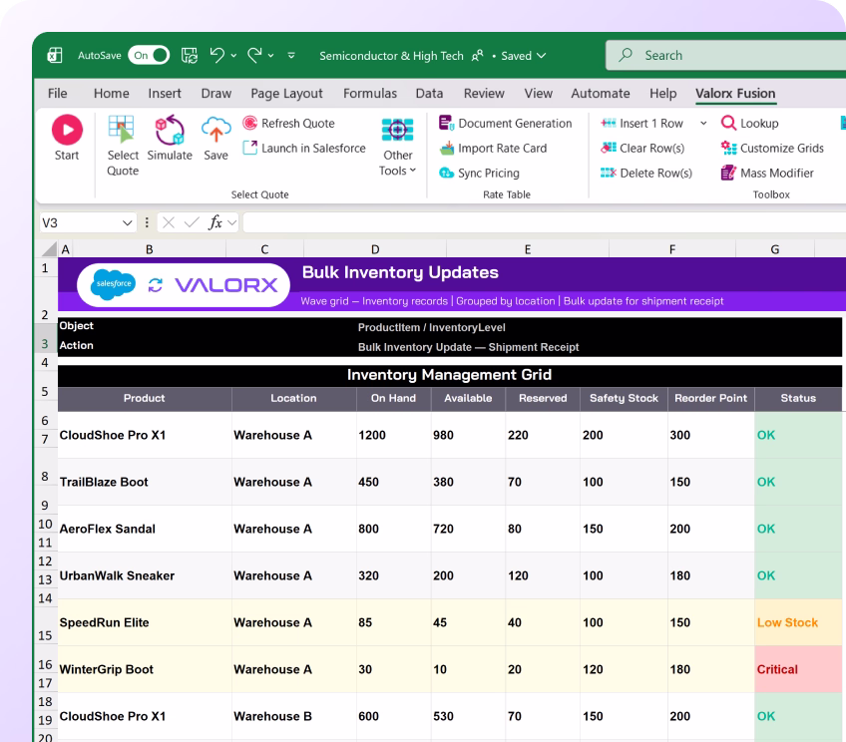Click Refresh Quote
846x742 pixels.
[x=288, y=123]
